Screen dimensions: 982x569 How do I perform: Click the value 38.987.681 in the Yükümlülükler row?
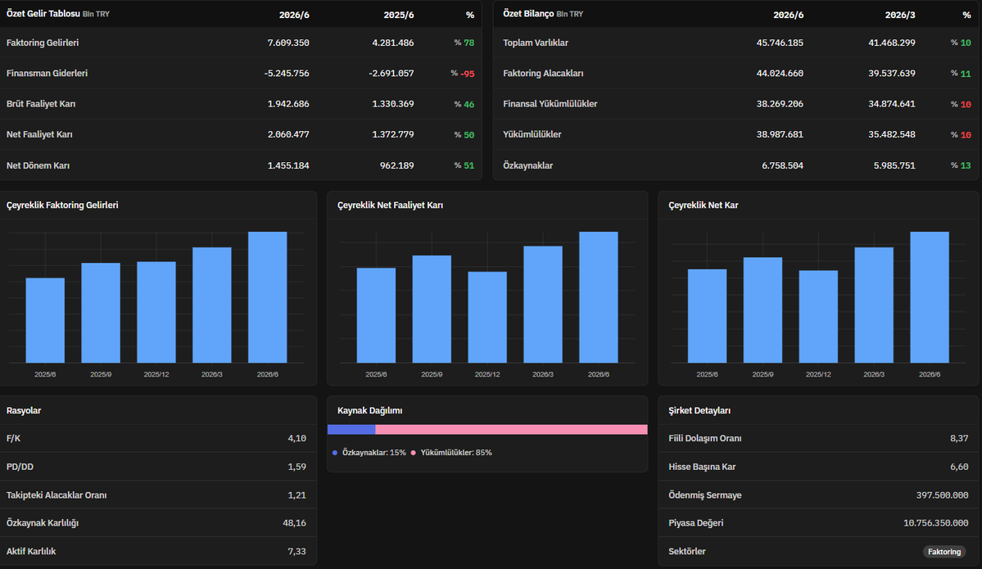780,134
